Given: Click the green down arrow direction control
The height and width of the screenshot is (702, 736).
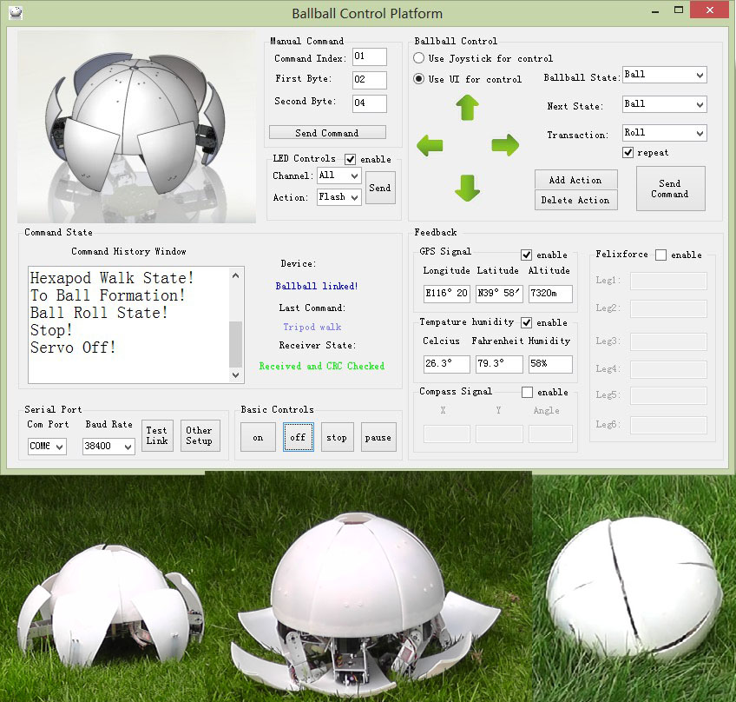Looking at the screenshot, I should pyautogui.click(x=467, y=187).
